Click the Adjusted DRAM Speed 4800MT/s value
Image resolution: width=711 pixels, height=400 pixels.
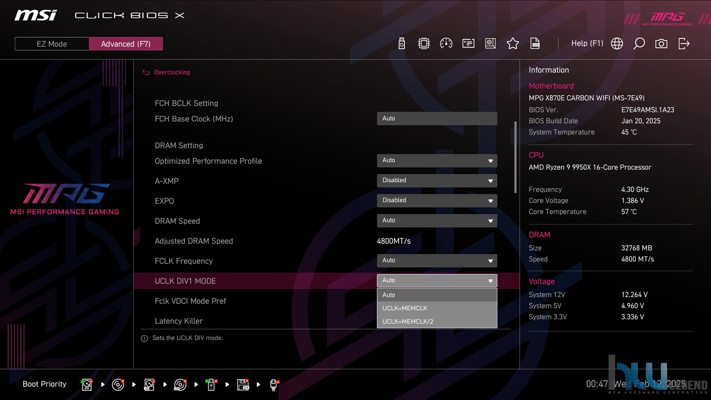393,241
